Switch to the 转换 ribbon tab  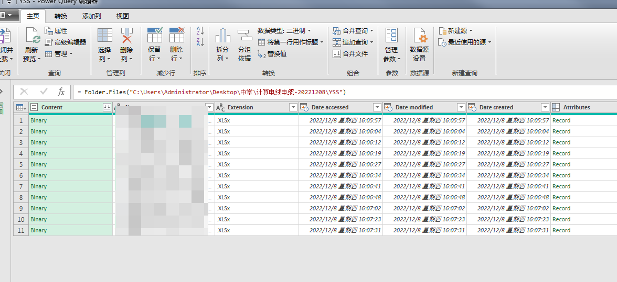61,16
